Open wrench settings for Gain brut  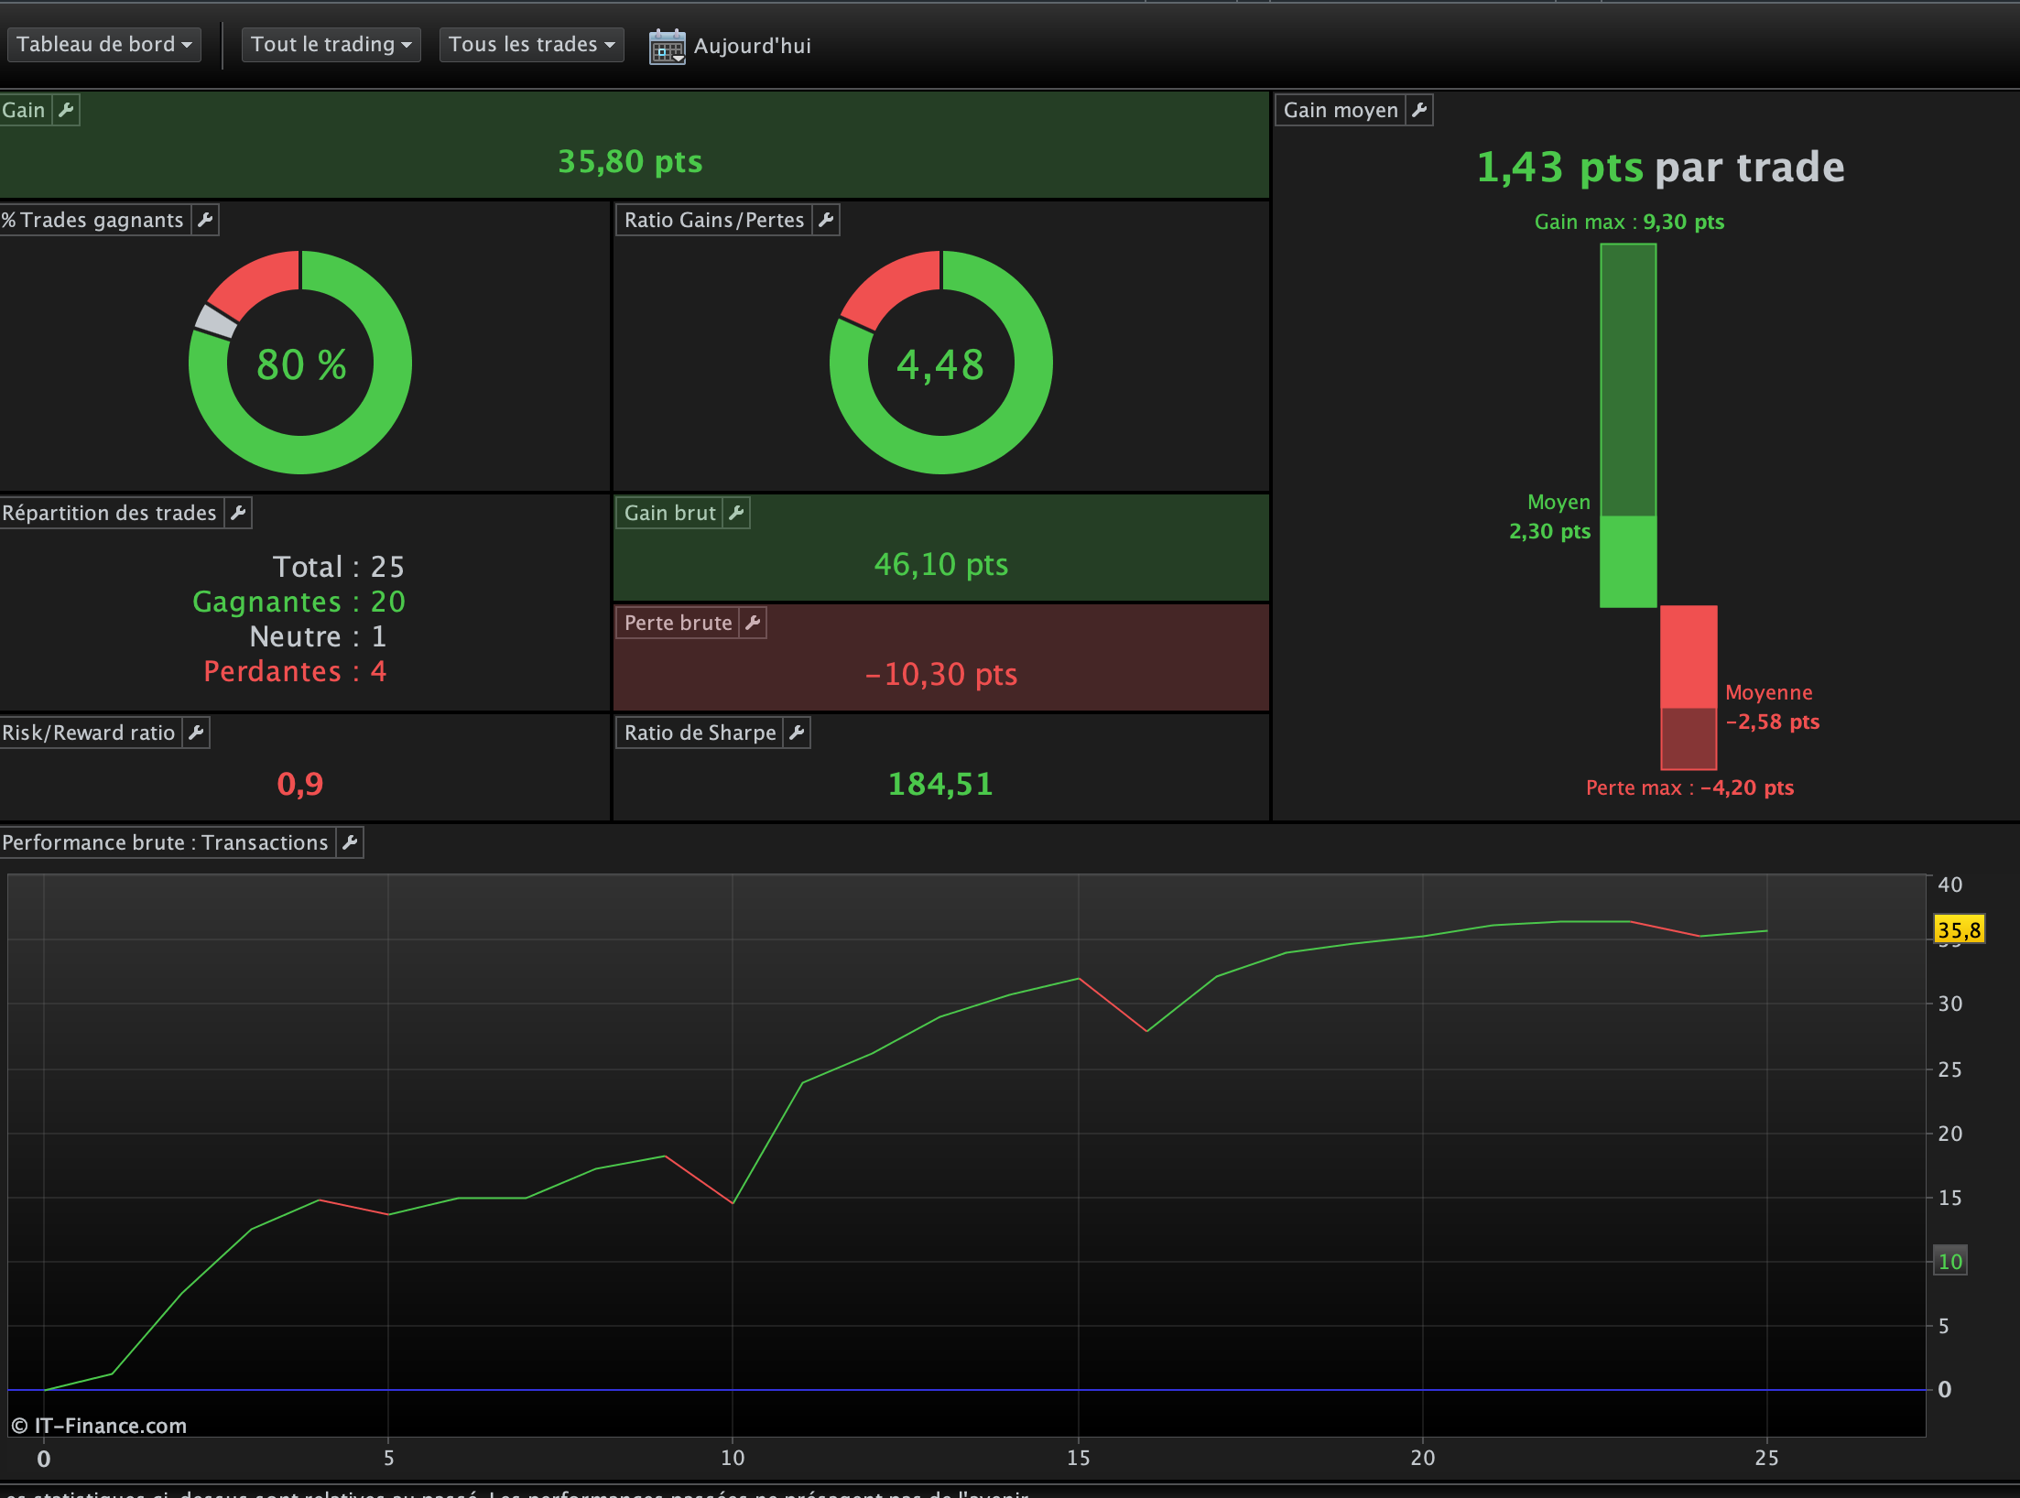click(x=736, y=513)
